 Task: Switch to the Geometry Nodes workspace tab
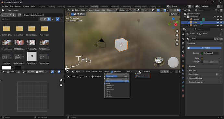pos(140,7)
